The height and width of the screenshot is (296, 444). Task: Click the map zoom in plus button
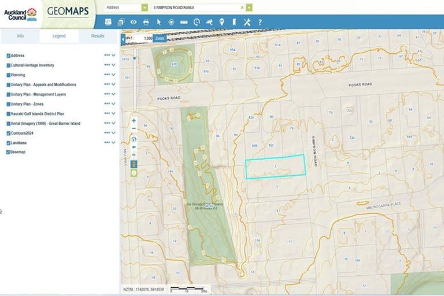click(x=134, y=121)
